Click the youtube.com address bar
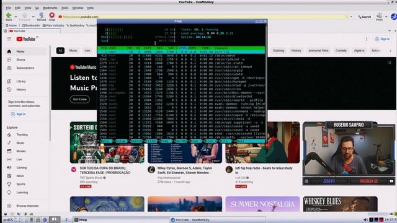Screen dimensions: 397x223 pos(203,17)
